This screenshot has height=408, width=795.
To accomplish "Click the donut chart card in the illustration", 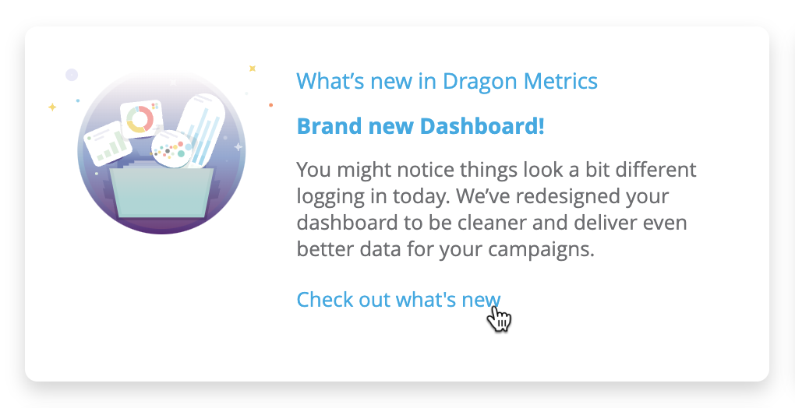I will coord(141,118).
